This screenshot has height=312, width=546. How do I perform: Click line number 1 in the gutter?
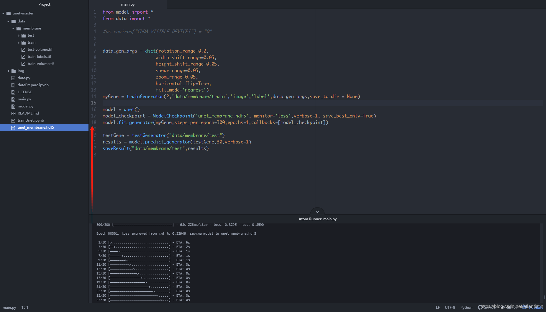(x=95, y=12)
